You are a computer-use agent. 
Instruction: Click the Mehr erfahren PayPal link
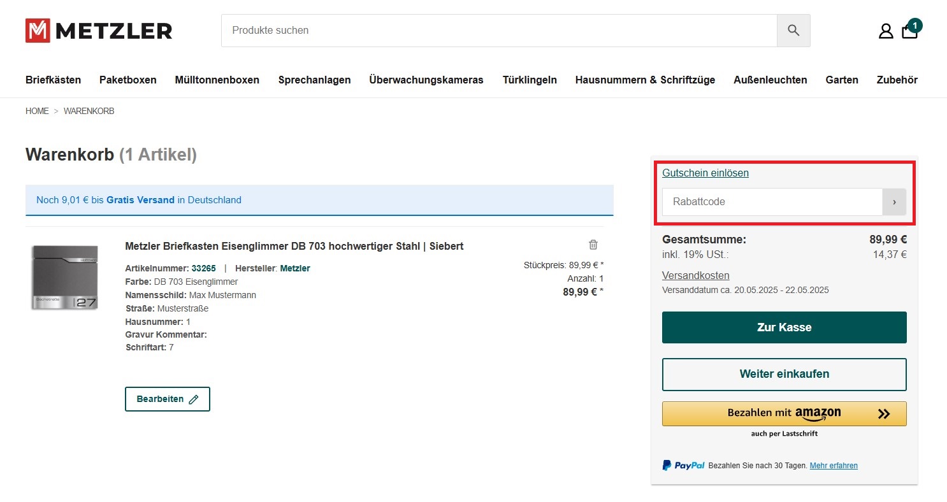(834, 466)
